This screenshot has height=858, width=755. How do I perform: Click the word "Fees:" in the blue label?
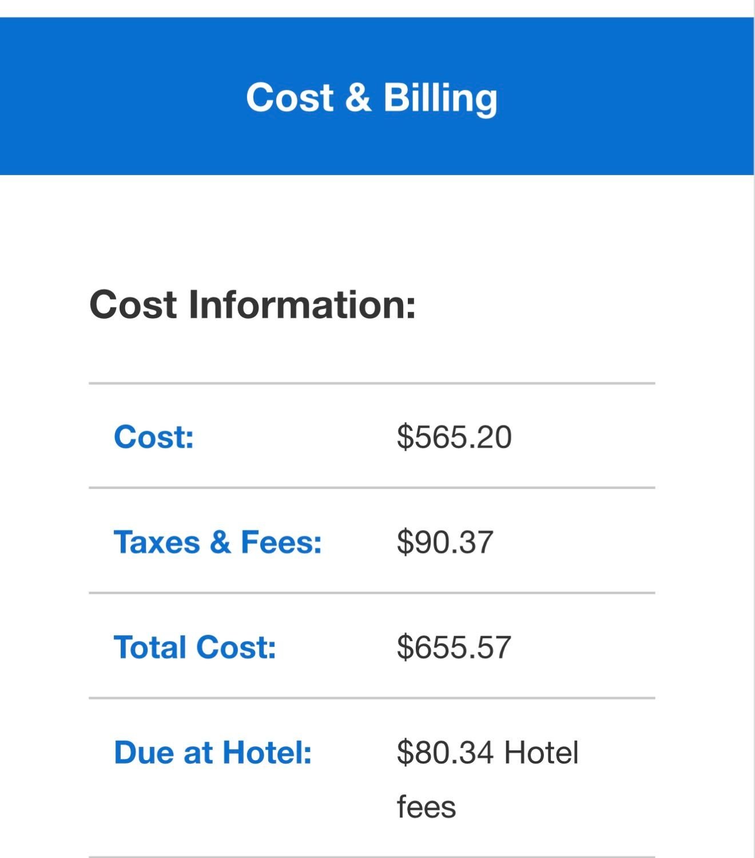(281, 542)
